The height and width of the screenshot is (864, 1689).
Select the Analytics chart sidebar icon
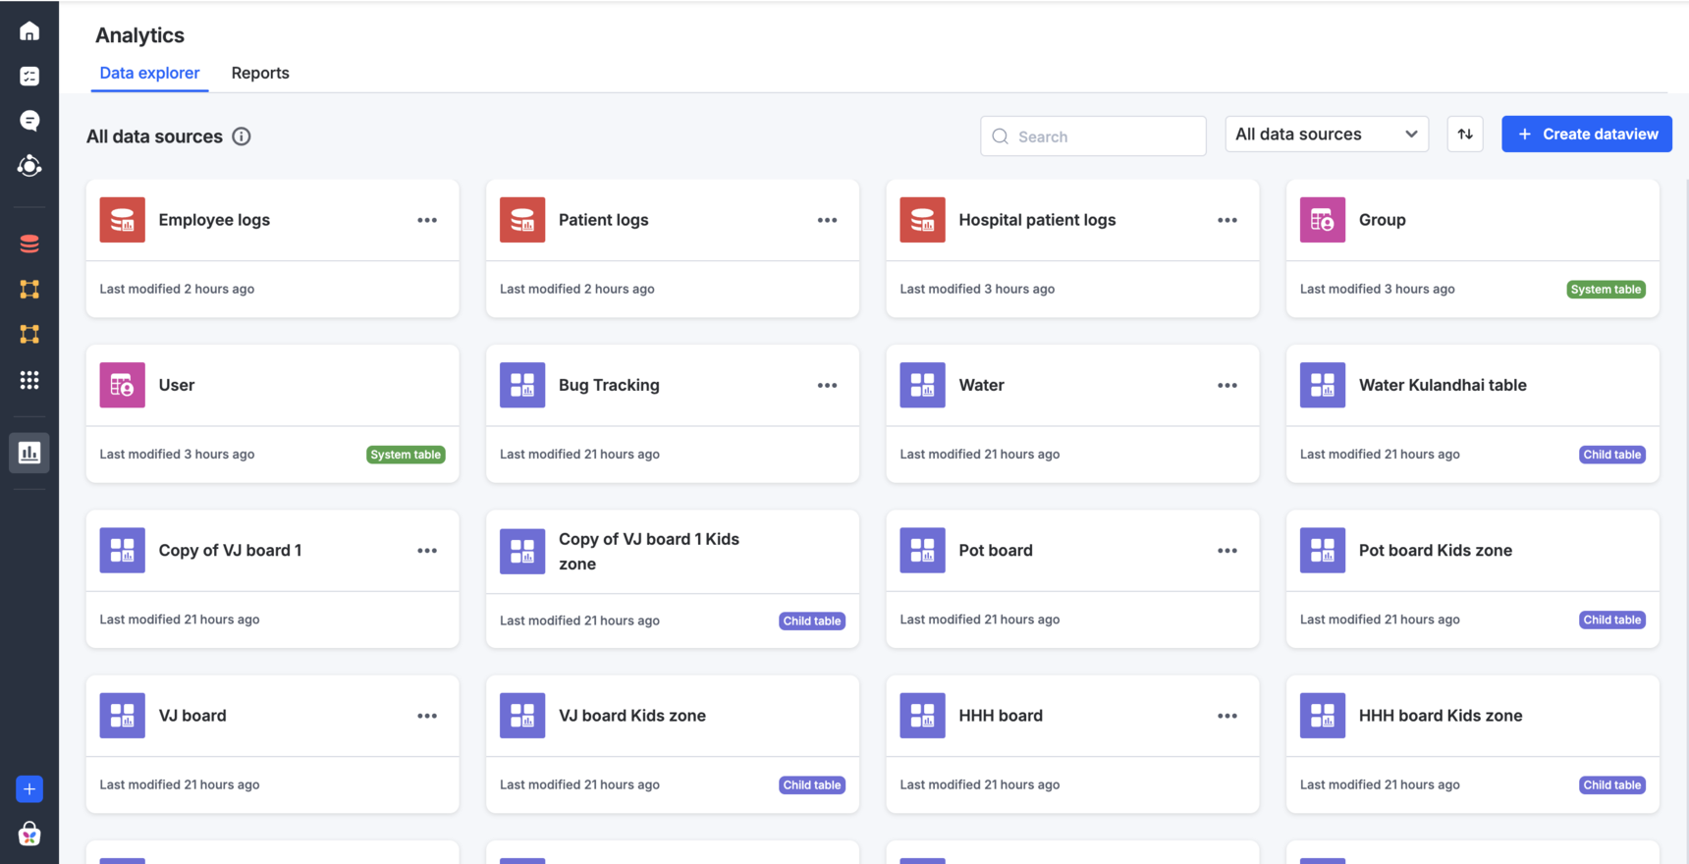(29, 453)
